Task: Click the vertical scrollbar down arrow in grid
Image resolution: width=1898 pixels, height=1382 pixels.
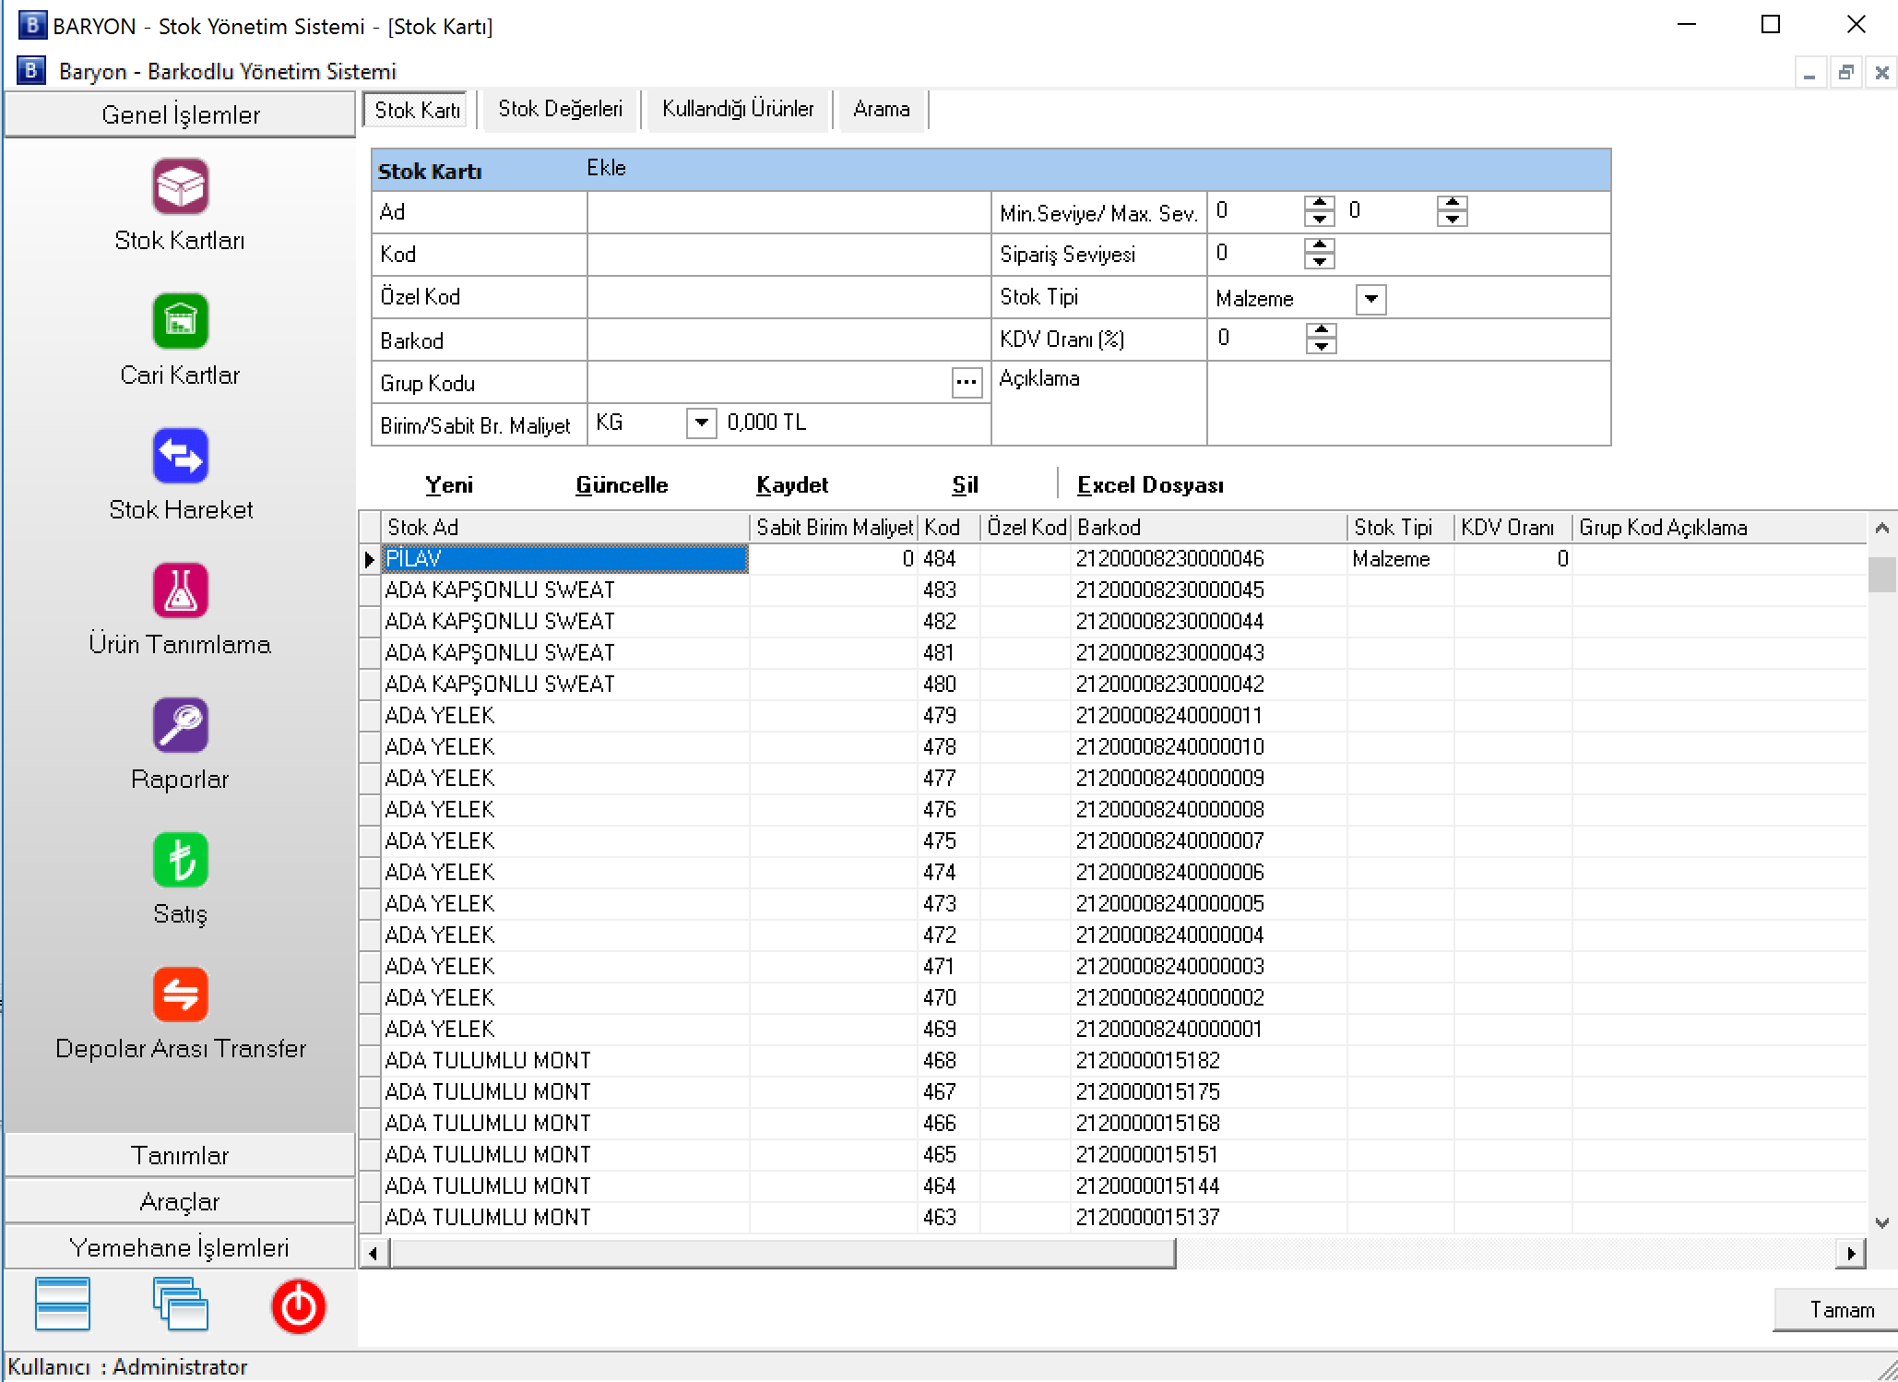Action: [x=1882, y=1222]
